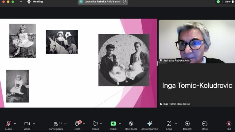The height and width of the screenshot is (132, 235).
Task: Open the Apps menu icon
Action: click(169, 124)
